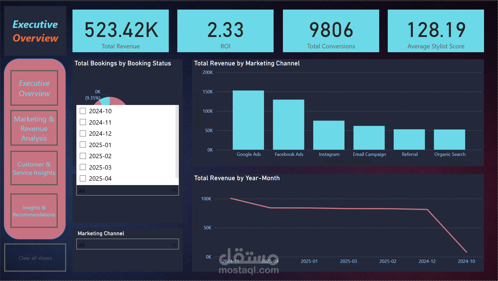Screen dimensions: 498x281
Task: Enable the 2025-04 checkbox option
Action: pyautogui.click(x=83, y=178)
